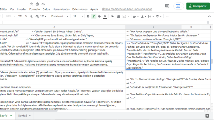Decrease decimal places

click(x=31, y=16)
